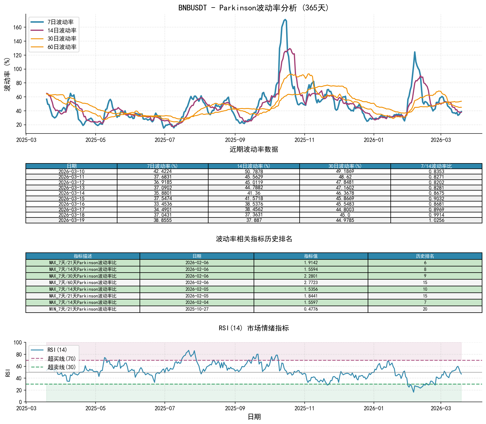Screen dimensions: 486x424
Task: Select the MIN_7天/21天Parkinson波动率比 row
Action: point(83,309)
